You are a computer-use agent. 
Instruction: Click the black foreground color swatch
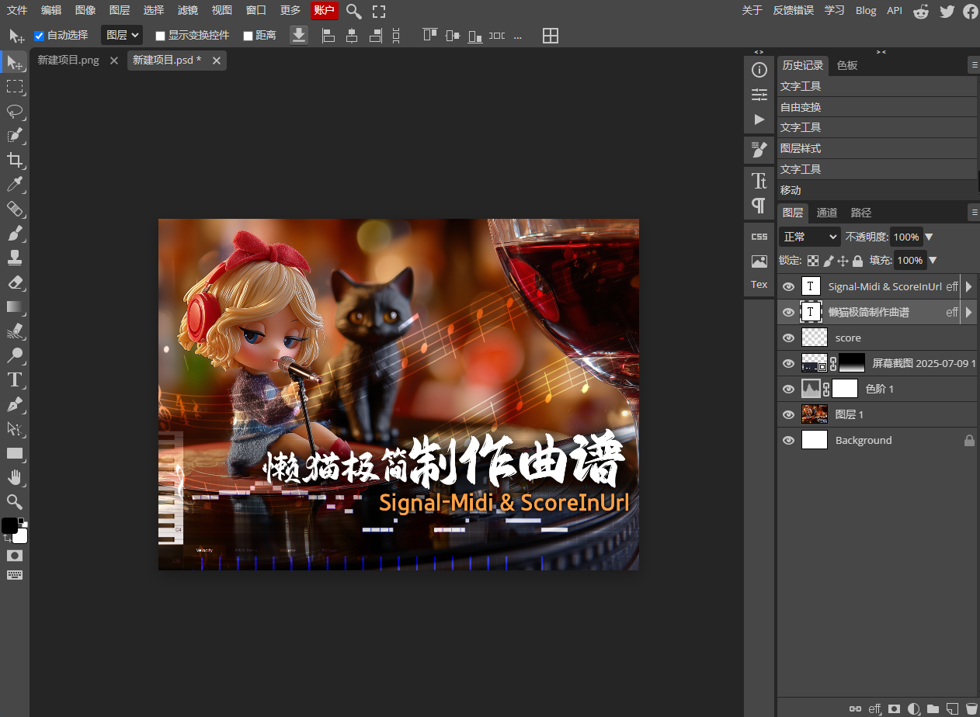coord(9,525)
